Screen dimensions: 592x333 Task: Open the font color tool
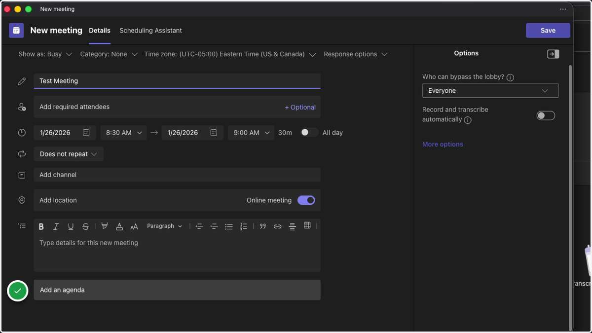119,226
